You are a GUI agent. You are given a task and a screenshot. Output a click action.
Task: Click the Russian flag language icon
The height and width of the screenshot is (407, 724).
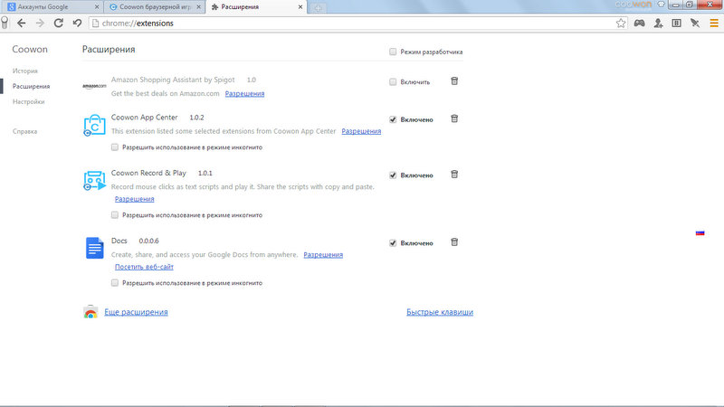pos(700,233)
